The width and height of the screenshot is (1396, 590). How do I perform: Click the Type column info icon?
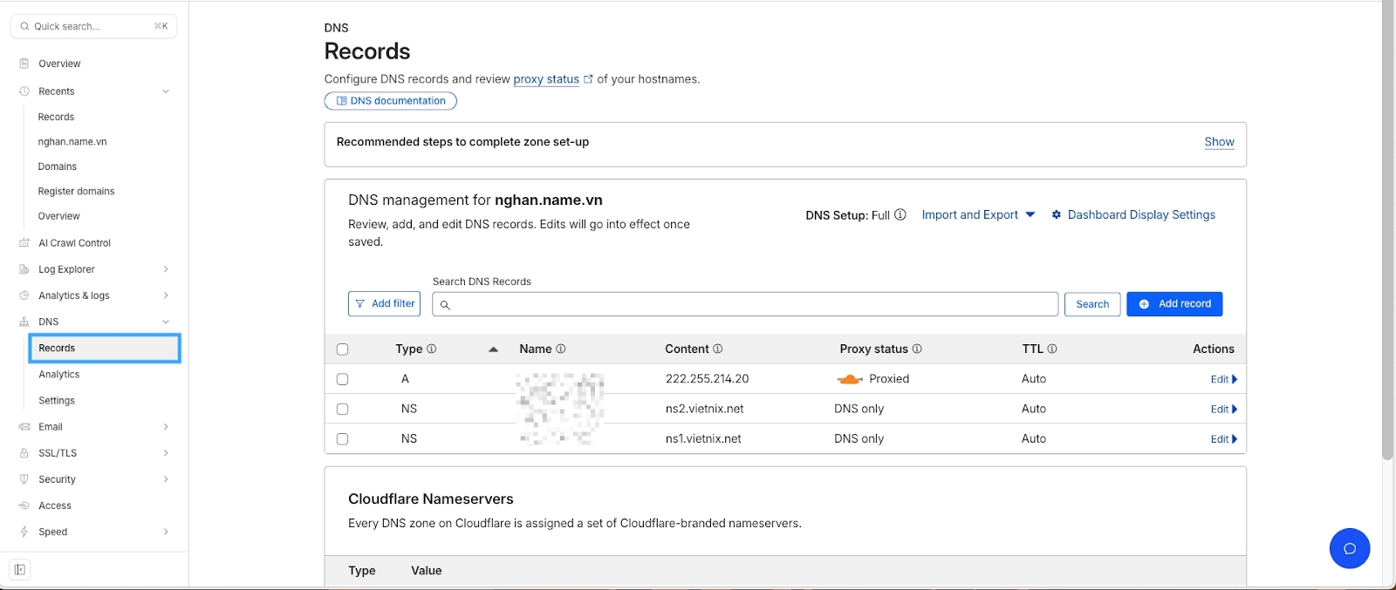(432, 349)
